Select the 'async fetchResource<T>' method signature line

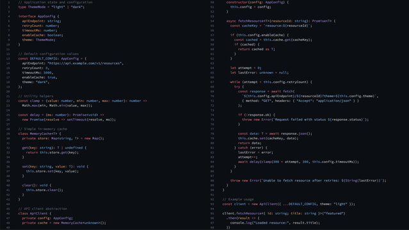[281, 21]
